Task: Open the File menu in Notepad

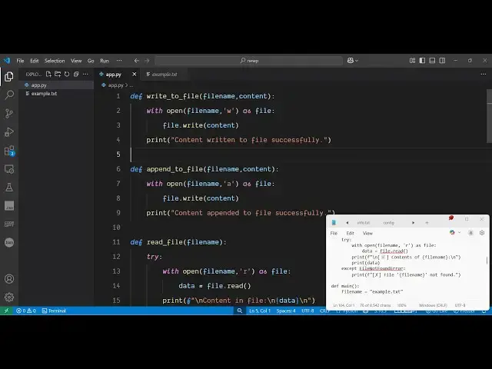Action: pos(334,233)
